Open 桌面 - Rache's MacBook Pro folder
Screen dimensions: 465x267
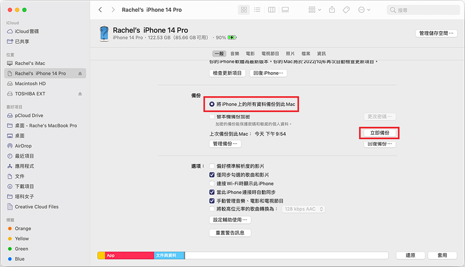(x=45, y=126)
